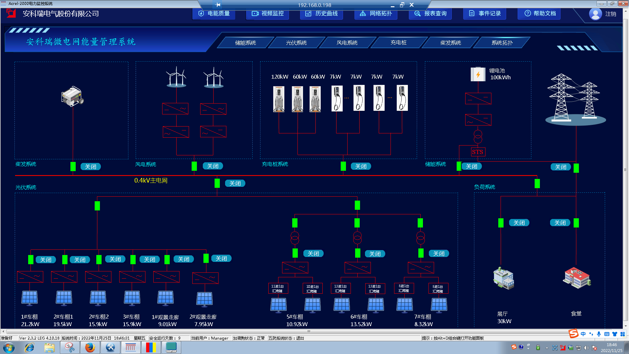Toggle the 柴发系统 green breaker switch

click(72, 167)
